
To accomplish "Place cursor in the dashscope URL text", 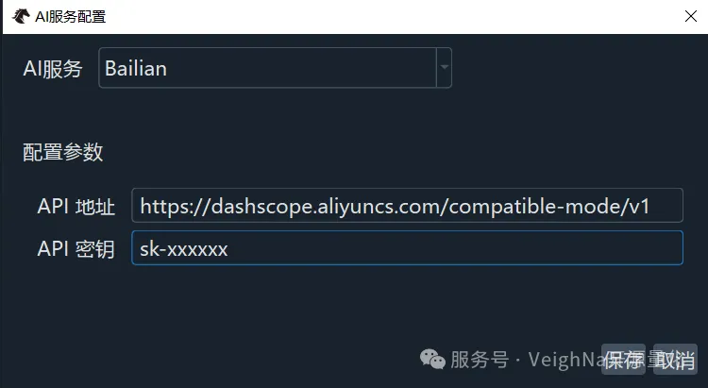I will [395, 207].
